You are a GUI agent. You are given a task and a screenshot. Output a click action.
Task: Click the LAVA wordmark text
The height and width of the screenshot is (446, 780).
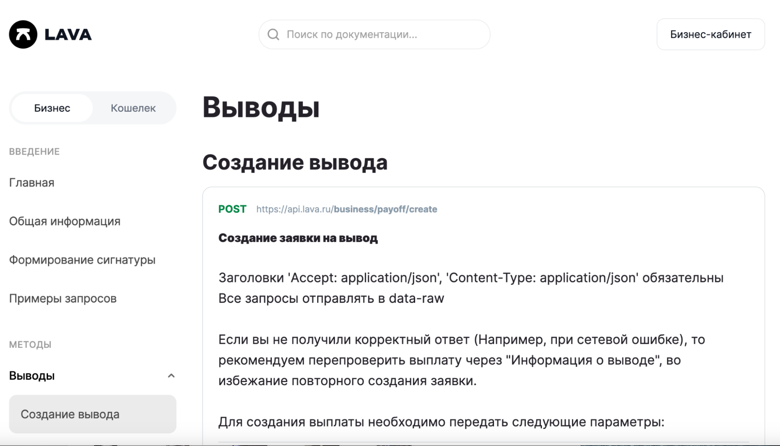68,35
